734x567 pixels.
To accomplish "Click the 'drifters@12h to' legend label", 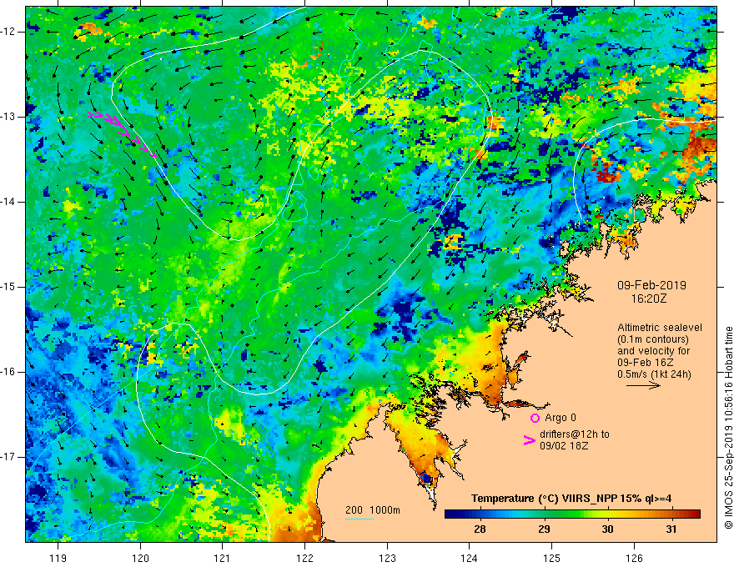I will click(x=575, y=434).
